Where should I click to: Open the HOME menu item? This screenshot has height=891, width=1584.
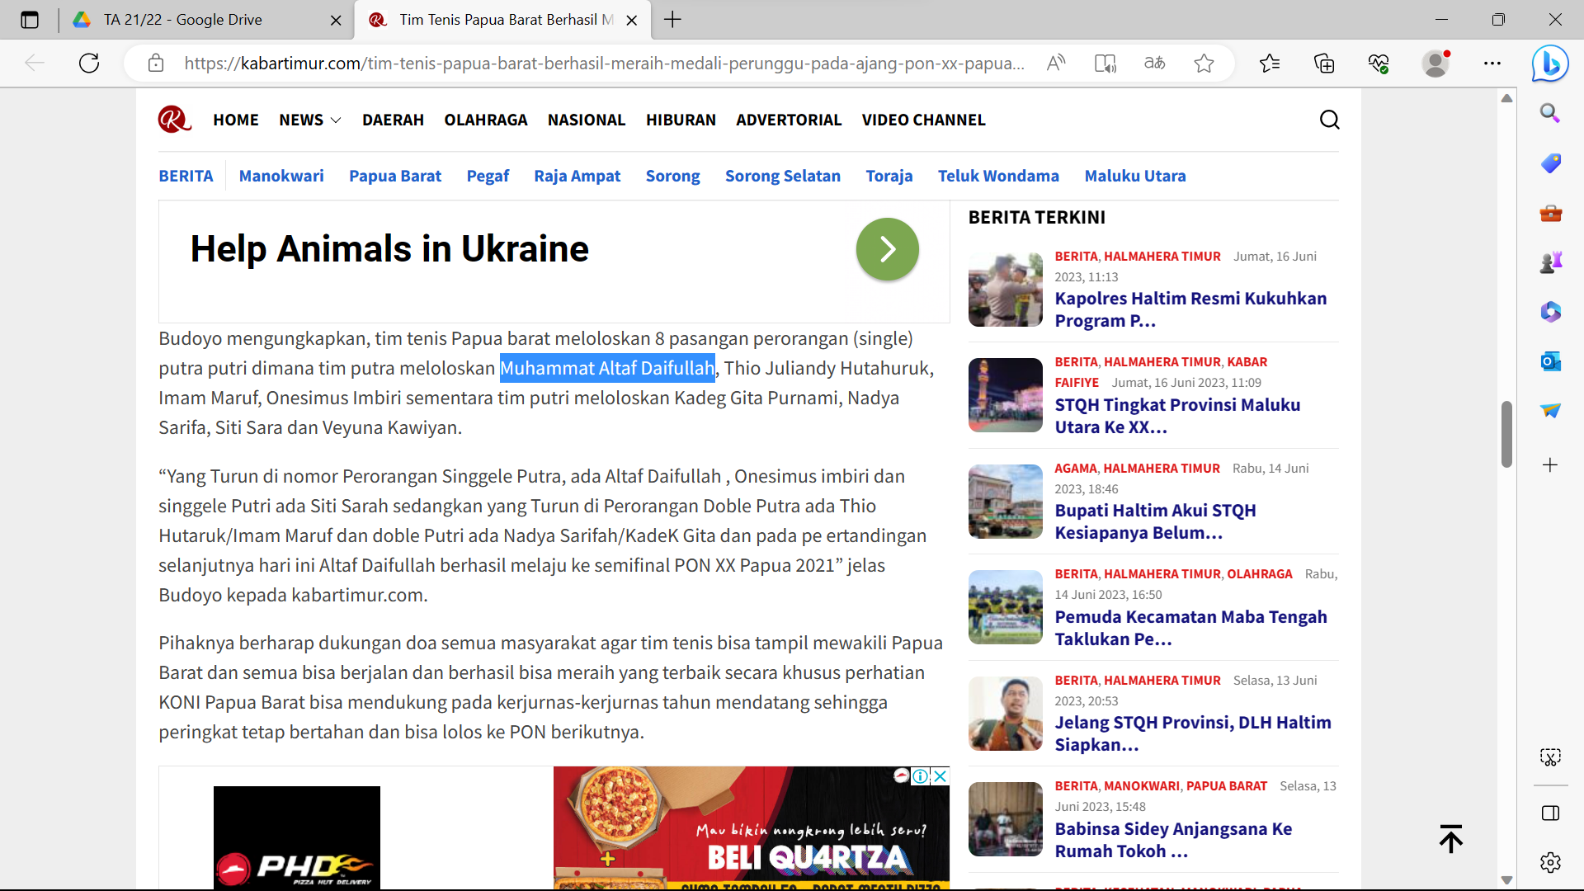click(x=236, y=120)
